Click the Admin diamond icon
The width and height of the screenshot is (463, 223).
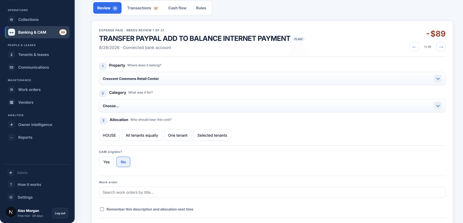[11, 173]
